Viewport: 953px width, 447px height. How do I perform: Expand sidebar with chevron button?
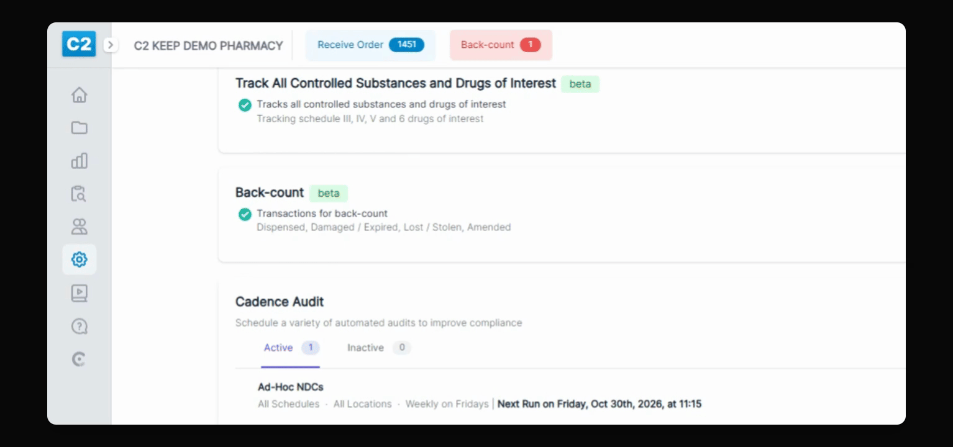click(110, 45)
